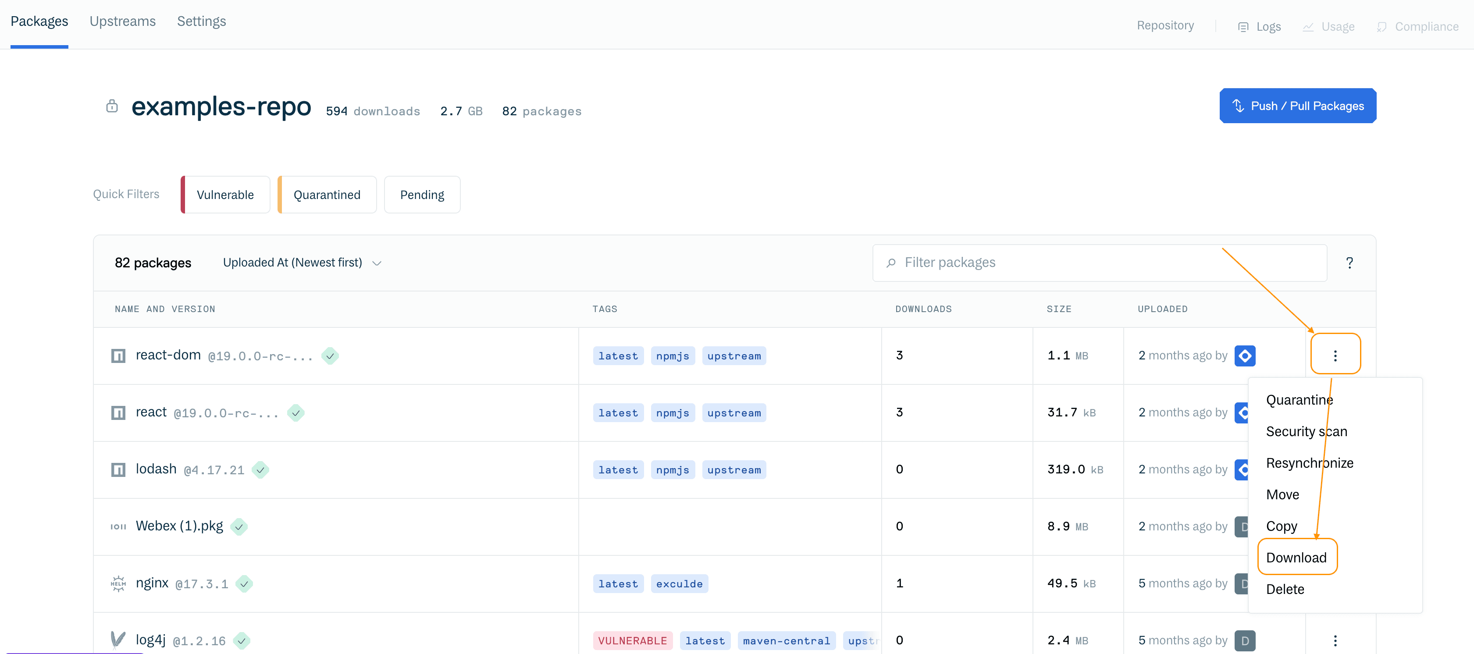The image size is (1474, 654).
Task: Click the package file icon beside Webex (1).pkg
Action: 118,526
